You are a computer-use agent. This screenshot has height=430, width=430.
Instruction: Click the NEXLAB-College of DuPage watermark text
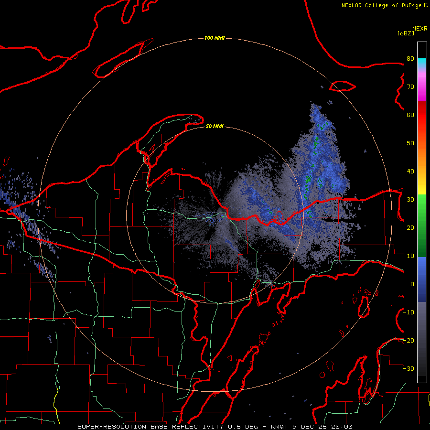(384, 5)
